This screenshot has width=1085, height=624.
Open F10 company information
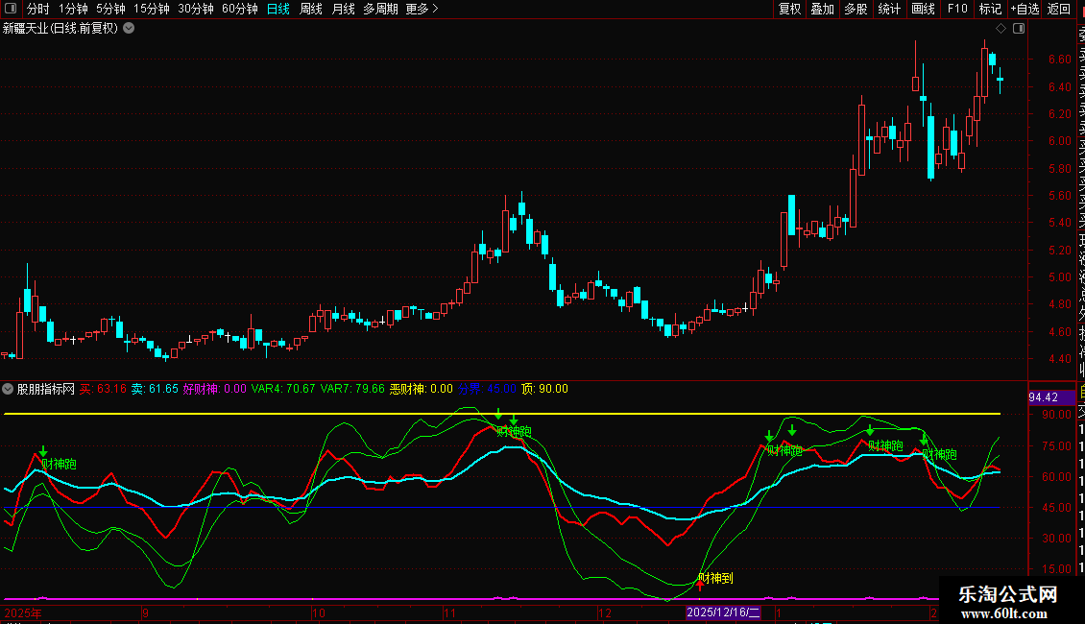(957, 10)
